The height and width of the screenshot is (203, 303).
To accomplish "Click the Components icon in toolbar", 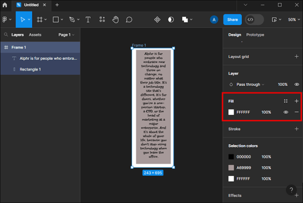I will coord(157,20).
